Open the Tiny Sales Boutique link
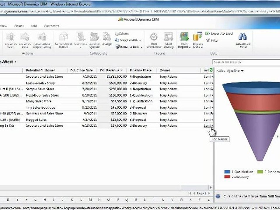 click(x=41, y=108)
